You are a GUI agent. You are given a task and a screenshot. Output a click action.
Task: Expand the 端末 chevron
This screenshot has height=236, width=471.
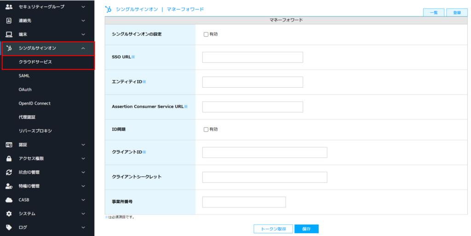(83, 34)
